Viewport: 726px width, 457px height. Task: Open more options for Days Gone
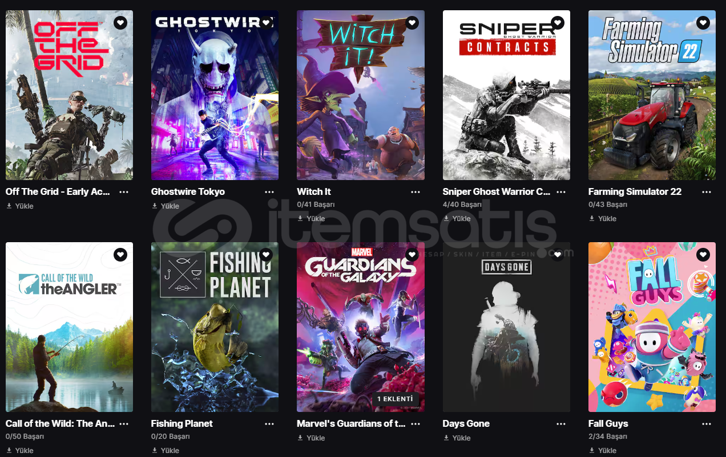tap(561, 424)
